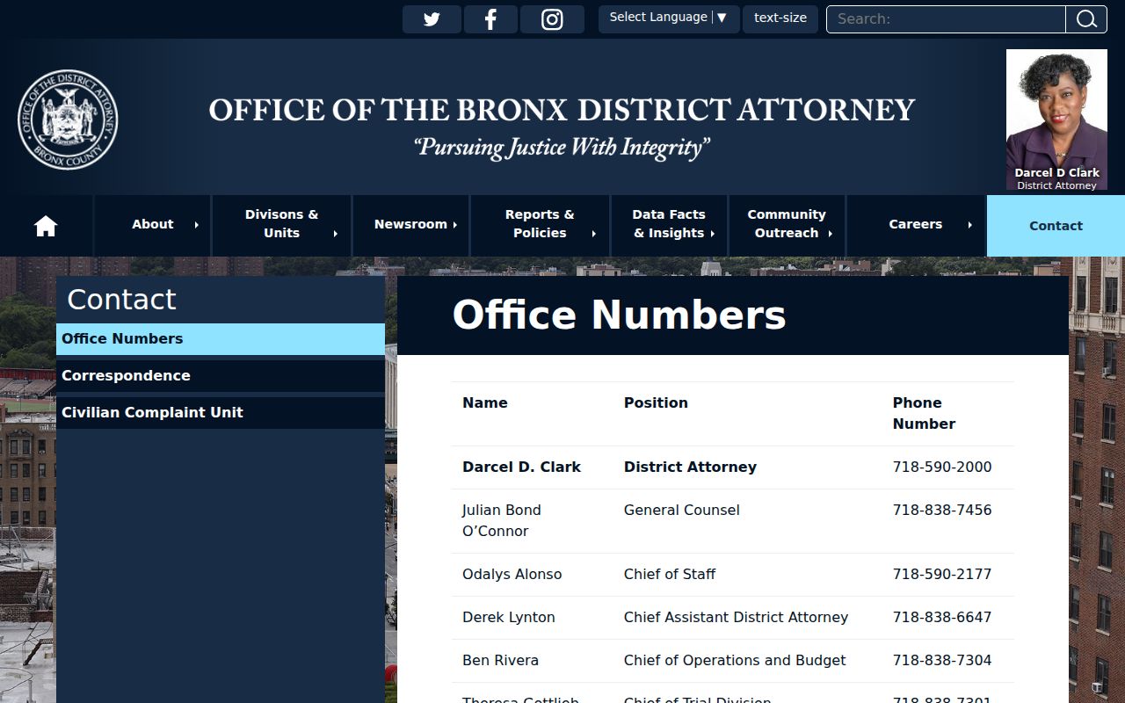Open the About menu
1125x703 pixels.
pyautogui.click(x=153, y=224)
